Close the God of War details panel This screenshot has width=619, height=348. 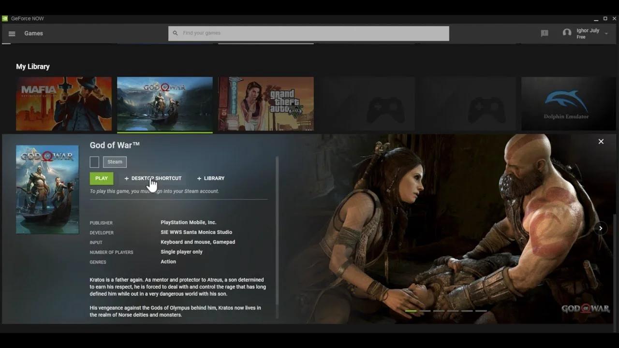[601, 141]
